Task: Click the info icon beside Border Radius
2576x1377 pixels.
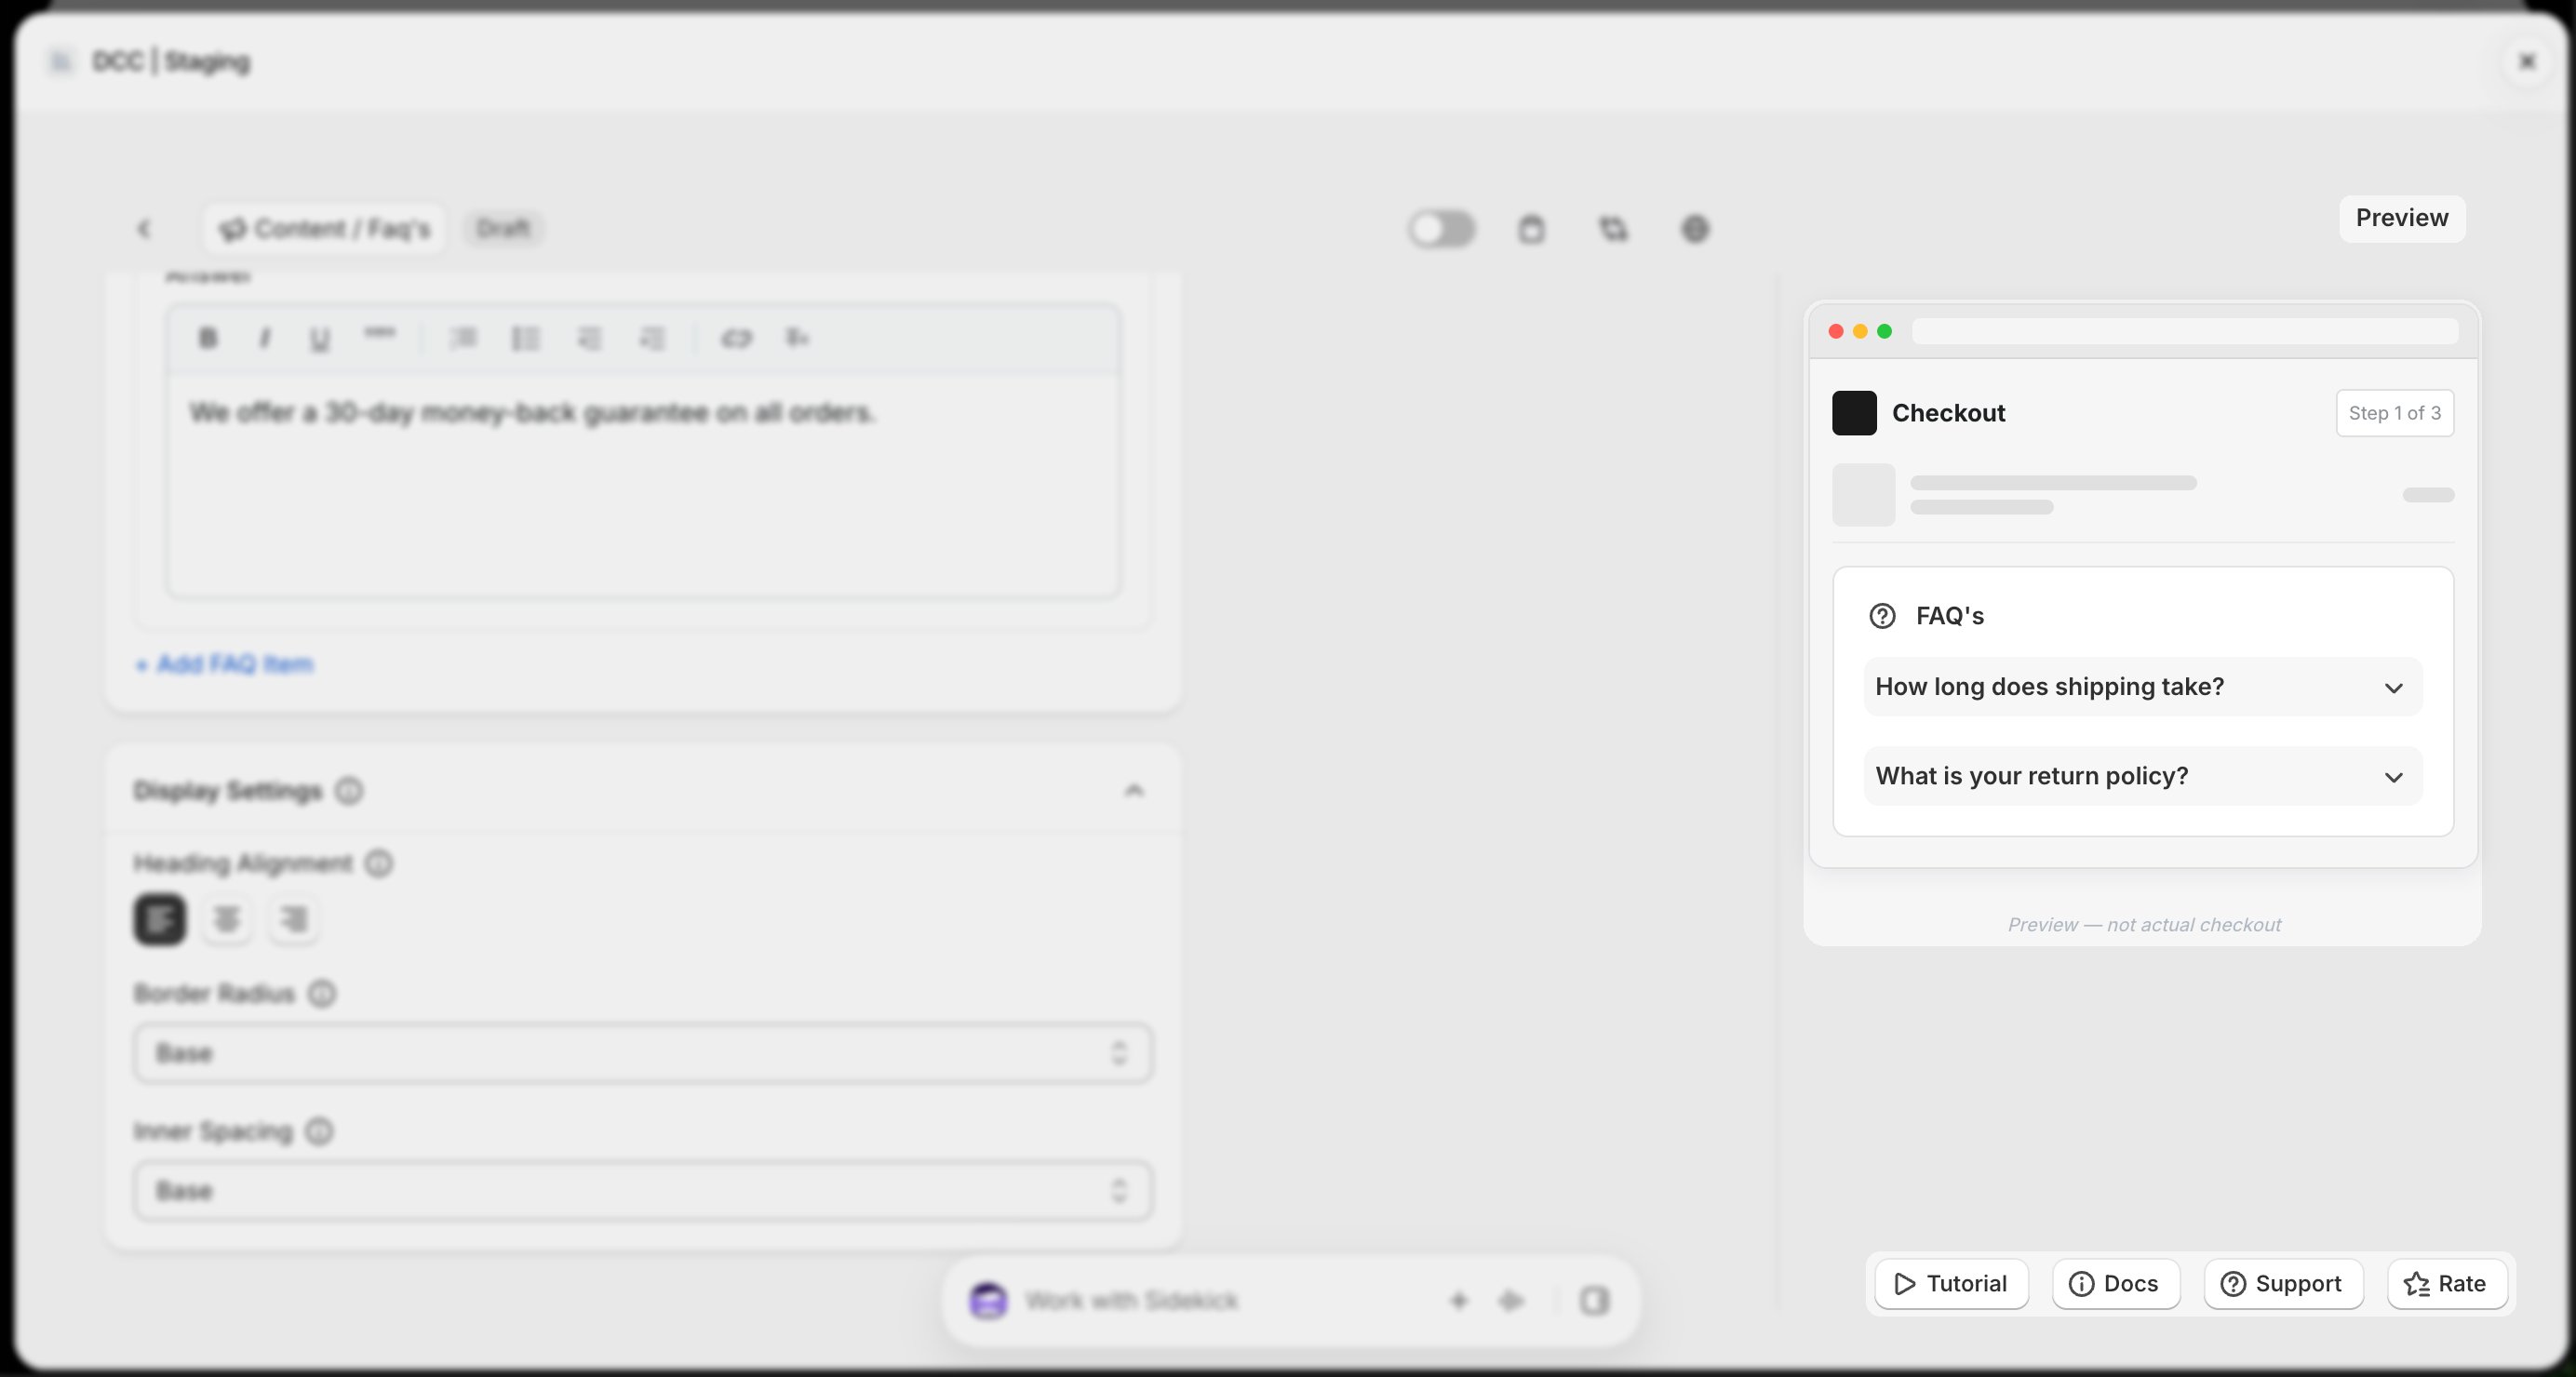Action: pyautogui.click(x=322, y=993)
